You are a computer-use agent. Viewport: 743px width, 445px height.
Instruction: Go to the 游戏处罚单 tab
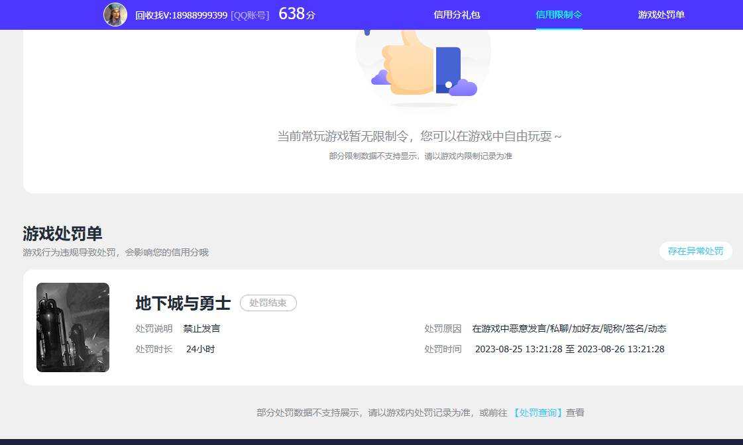pyautogui.click(x=661, y=15)
